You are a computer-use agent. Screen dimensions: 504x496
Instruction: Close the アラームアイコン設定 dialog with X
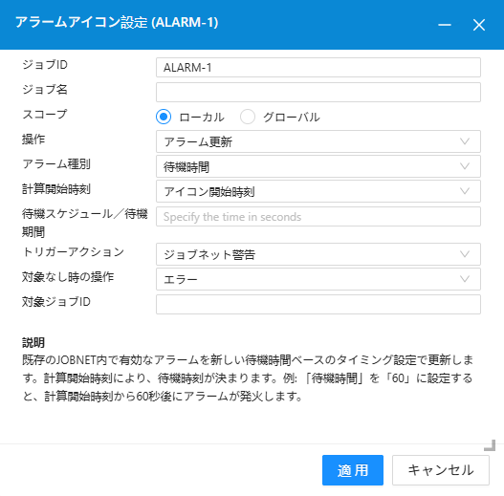tap(479, 25)
